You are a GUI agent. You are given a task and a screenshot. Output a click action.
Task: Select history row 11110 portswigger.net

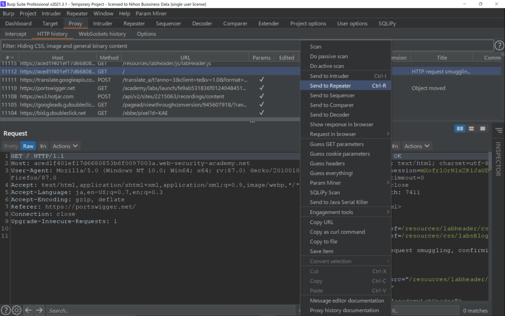(149, 88)
